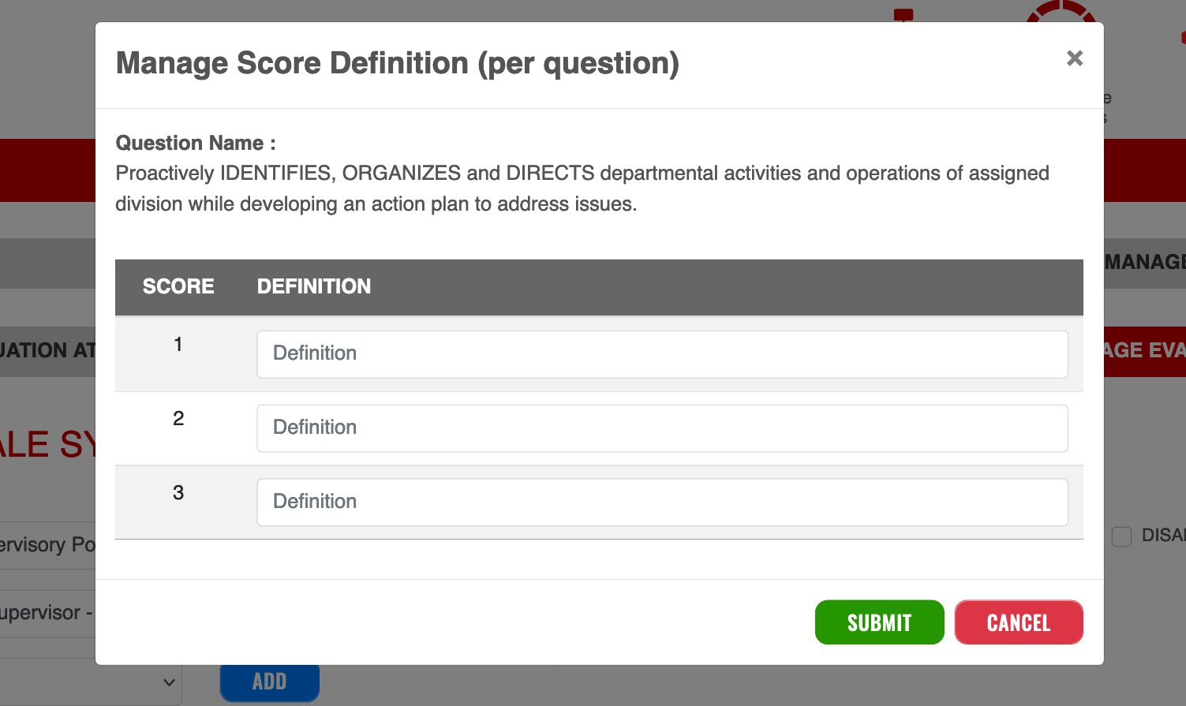
Task: Click the score number 2 cell
Action: click(x=178, y=419)
